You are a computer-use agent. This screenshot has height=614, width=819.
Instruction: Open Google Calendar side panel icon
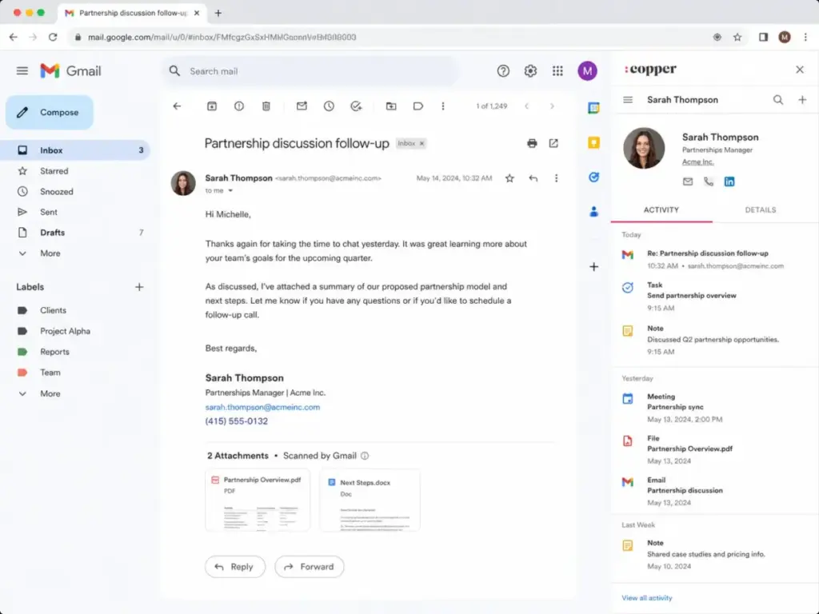tap(594, 108)
